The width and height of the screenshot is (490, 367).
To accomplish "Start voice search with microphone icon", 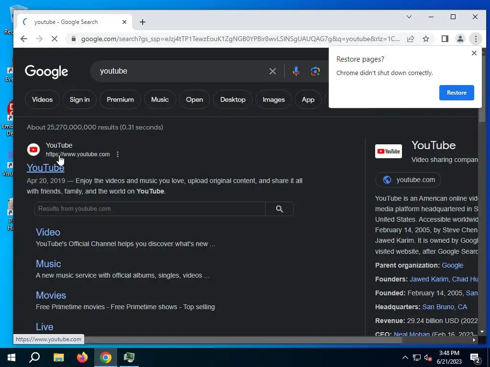I will coord(296,71).
